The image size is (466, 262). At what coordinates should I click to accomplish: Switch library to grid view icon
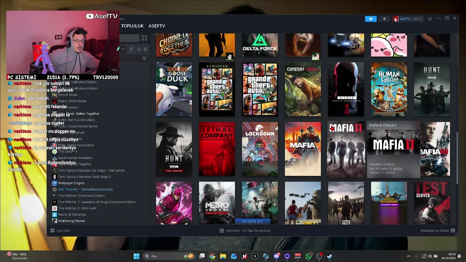pyautogui.click(x=144, y=38)
